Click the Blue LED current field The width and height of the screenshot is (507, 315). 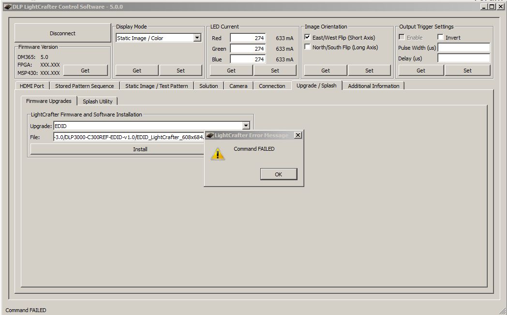click(248, 59)
